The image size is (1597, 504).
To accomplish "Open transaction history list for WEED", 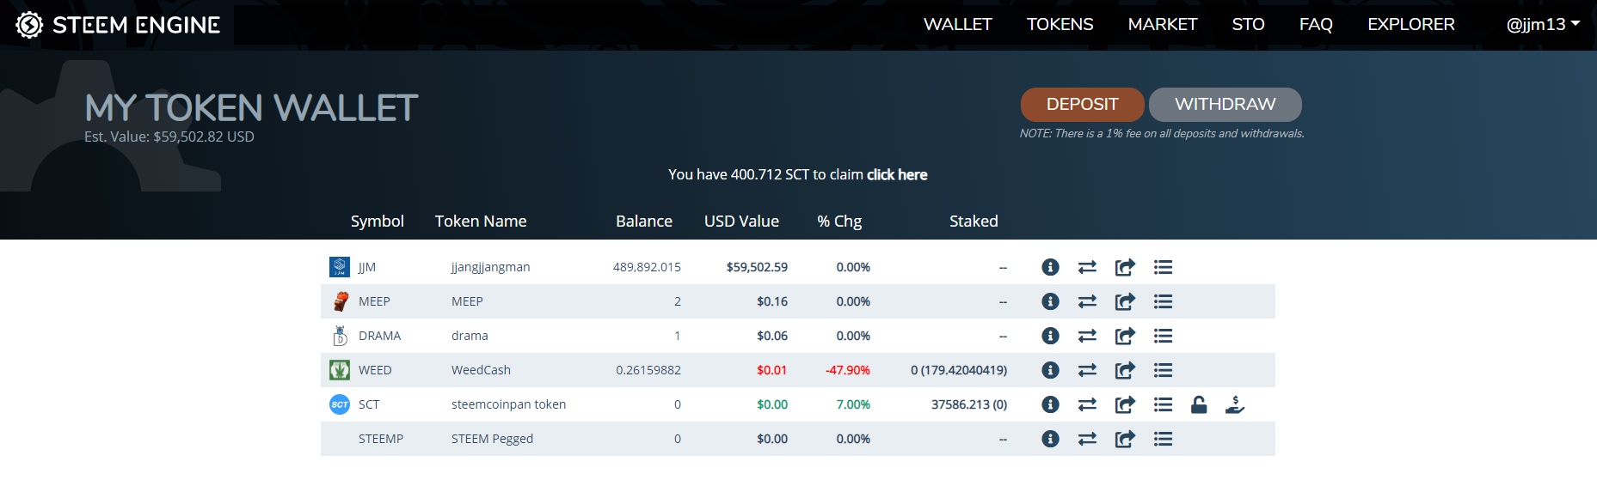I will [x=1163, y=370].
